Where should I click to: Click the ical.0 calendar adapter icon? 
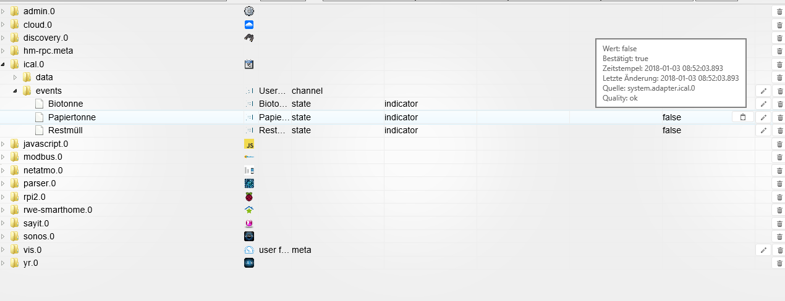click(x=249, y=64)
